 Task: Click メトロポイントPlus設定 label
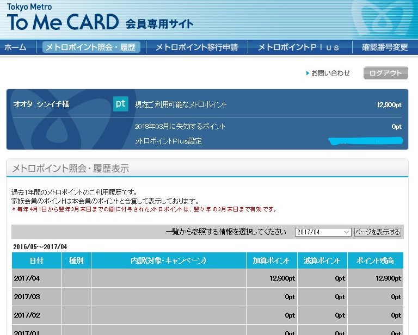click(x=168, y=141)
